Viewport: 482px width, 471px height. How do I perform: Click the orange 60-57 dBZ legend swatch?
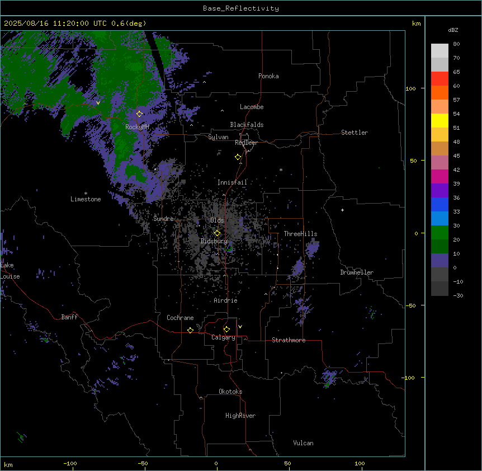click(x=440, y=92)
